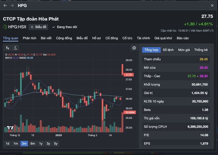Switch chart range to 1y
This screenshot has height=155, width=218.
41,143
